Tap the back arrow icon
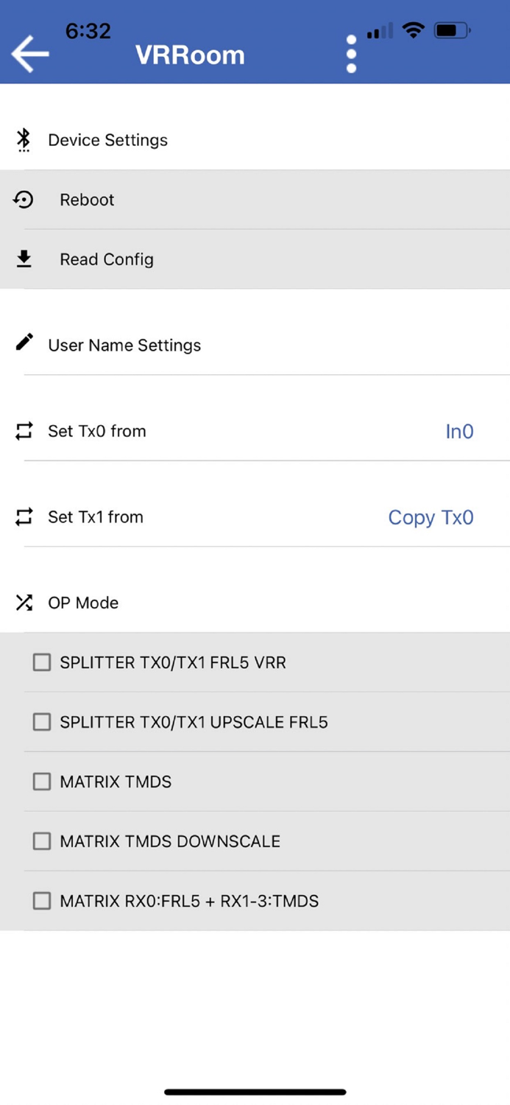Screen dimensions: 510x1105 tap(30, 54)
